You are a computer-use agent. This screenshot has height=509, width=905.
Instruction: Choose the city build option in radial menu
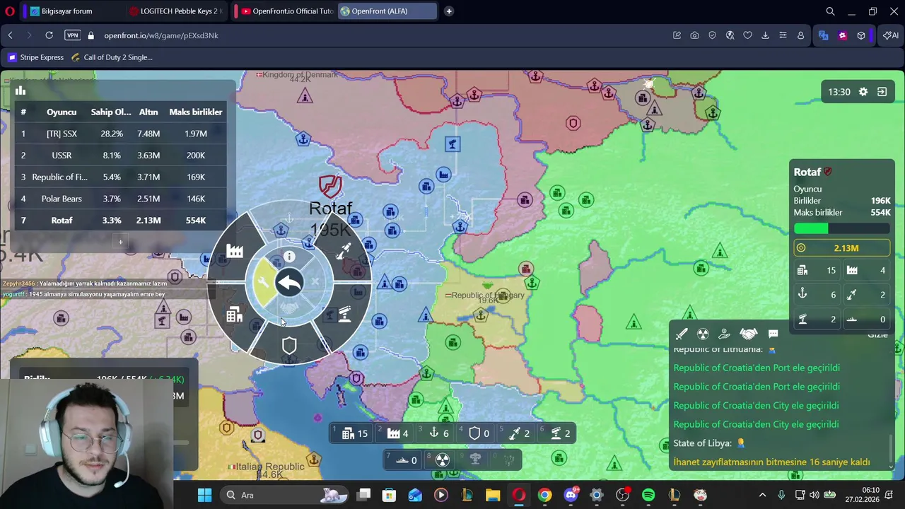(x=234, y=315)
